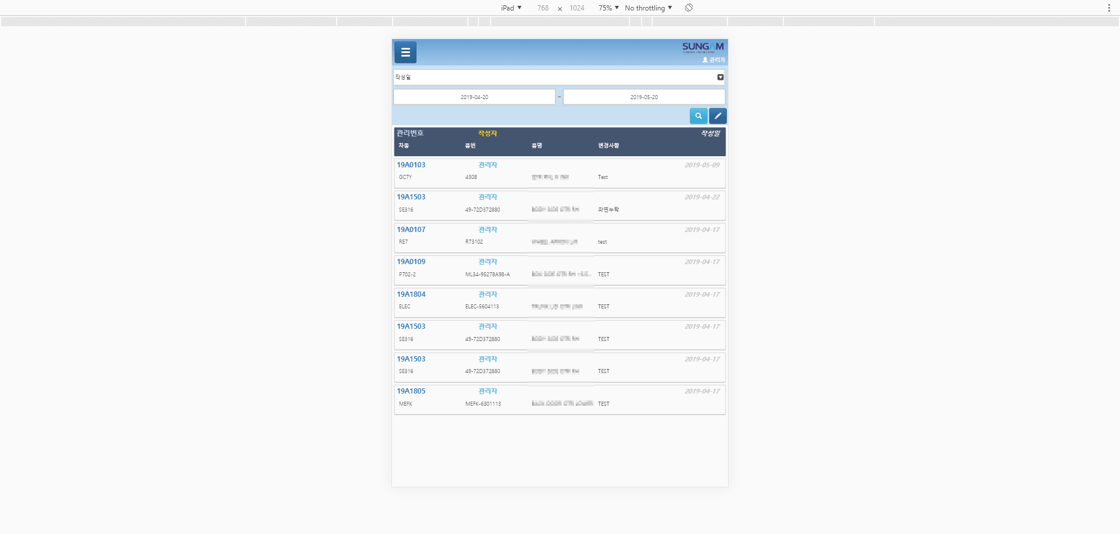Image resolution: width=1120 pixels, height=534 pixels.
Task: Open the No throttling dropdown
Action: point(647,8)
